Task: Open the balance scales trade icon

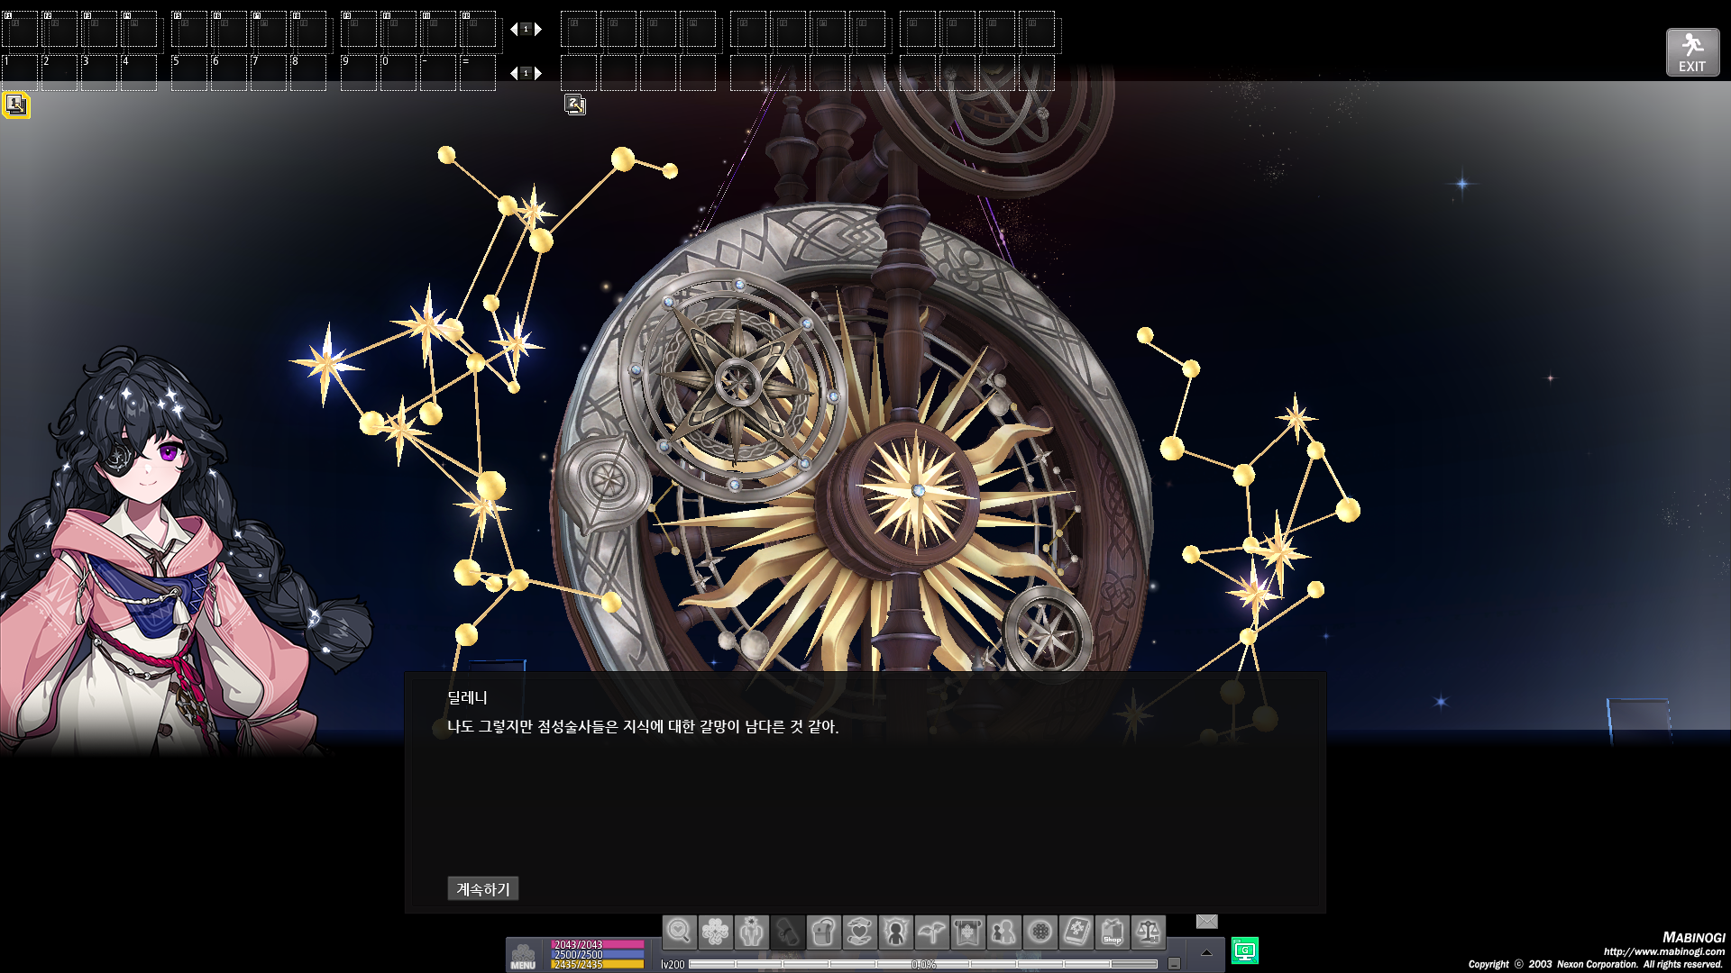Action: [x=1149, y=932]
